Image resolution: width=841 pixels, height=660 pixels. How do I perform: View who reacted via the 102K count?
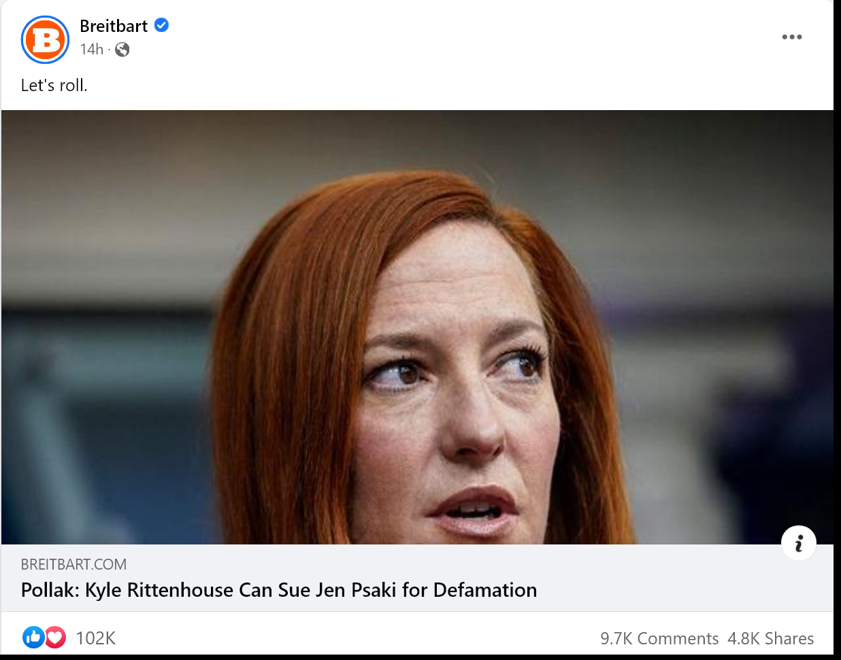[96, 638]
